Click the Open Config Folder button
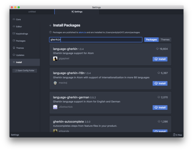 [25, 71]
